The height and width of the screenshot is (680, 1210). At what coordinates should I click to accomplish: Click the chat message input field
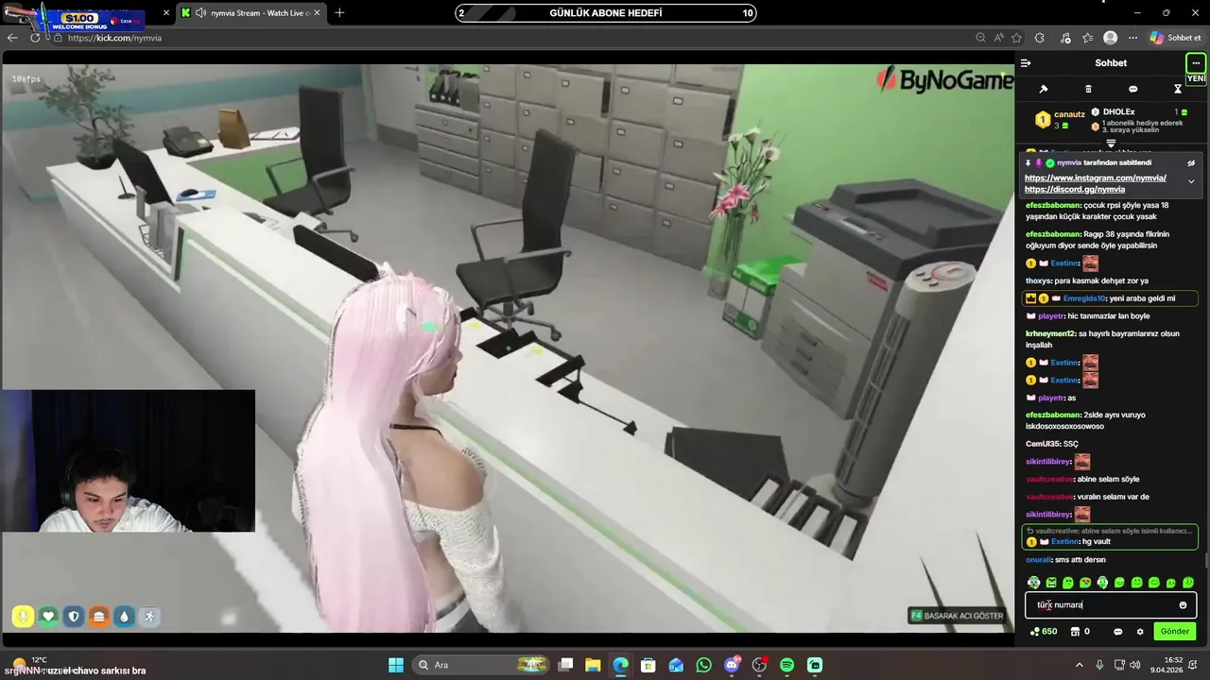[x=1111, y=605]
